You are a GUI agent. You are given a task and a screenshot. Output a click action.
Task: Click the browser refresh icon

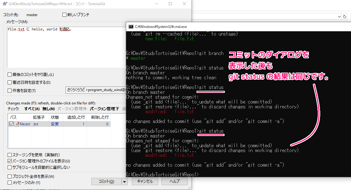pyautogui.click(x=345, y=17)
